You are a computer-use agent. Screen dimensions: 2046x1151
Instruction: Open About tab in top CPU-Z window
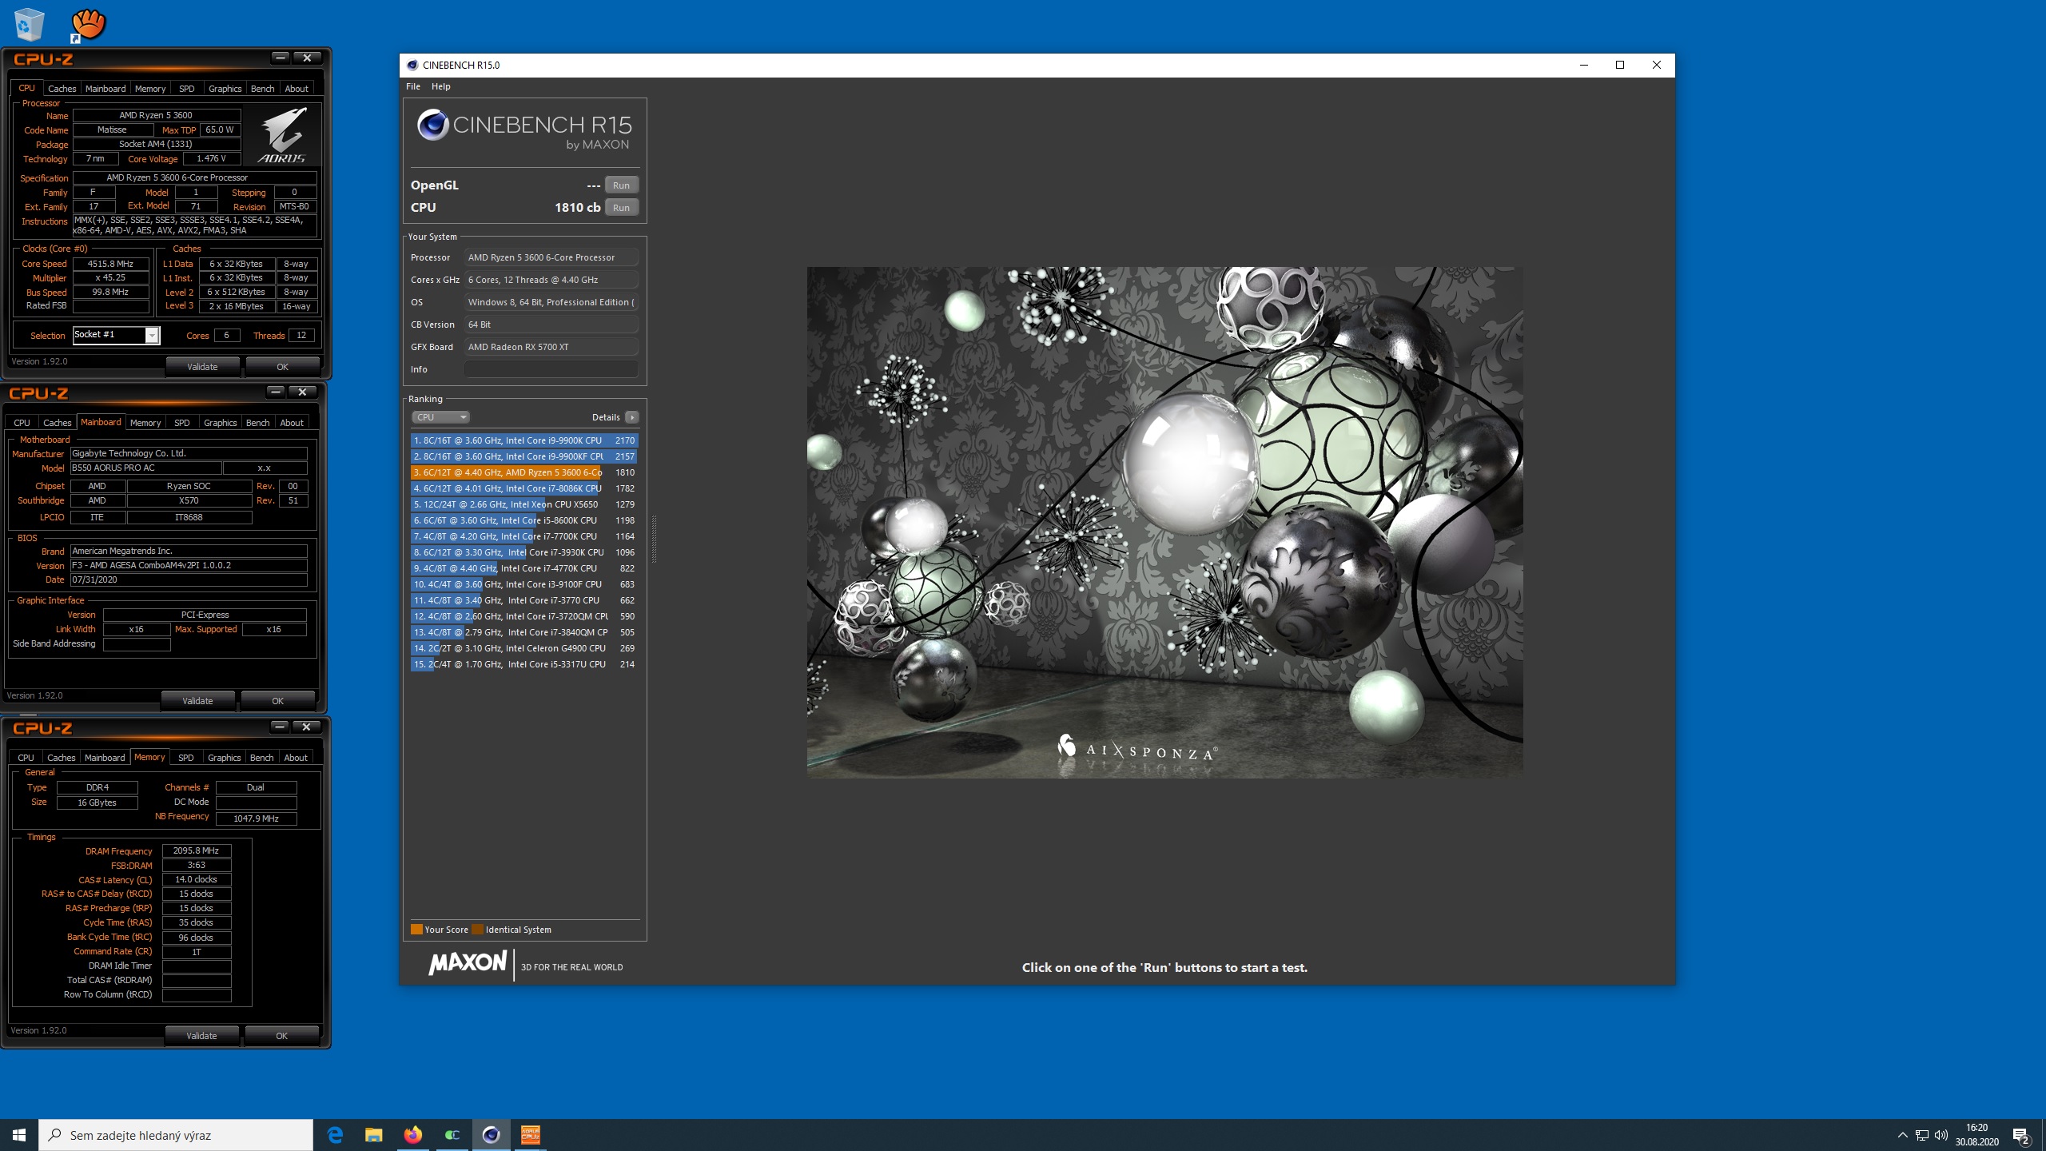[x=297, y=89]
